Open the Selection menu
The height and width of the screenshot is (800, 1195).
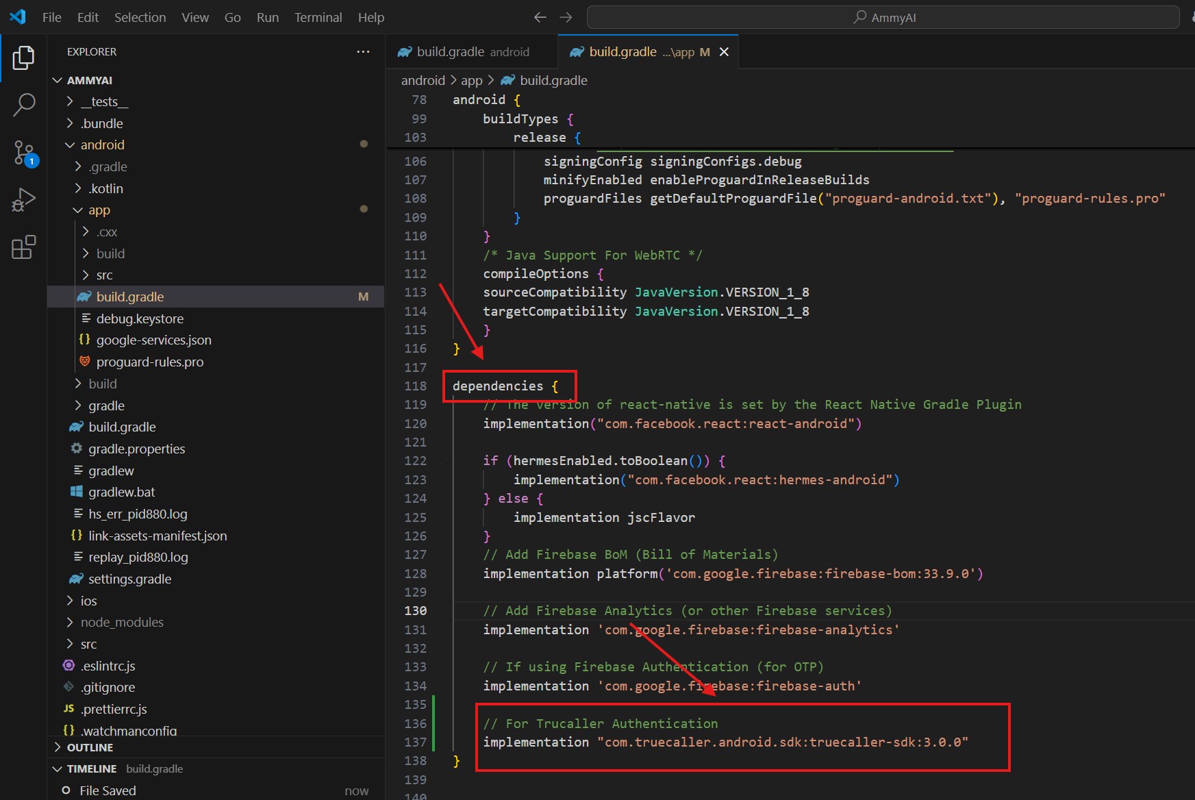[x=140, y=17]
